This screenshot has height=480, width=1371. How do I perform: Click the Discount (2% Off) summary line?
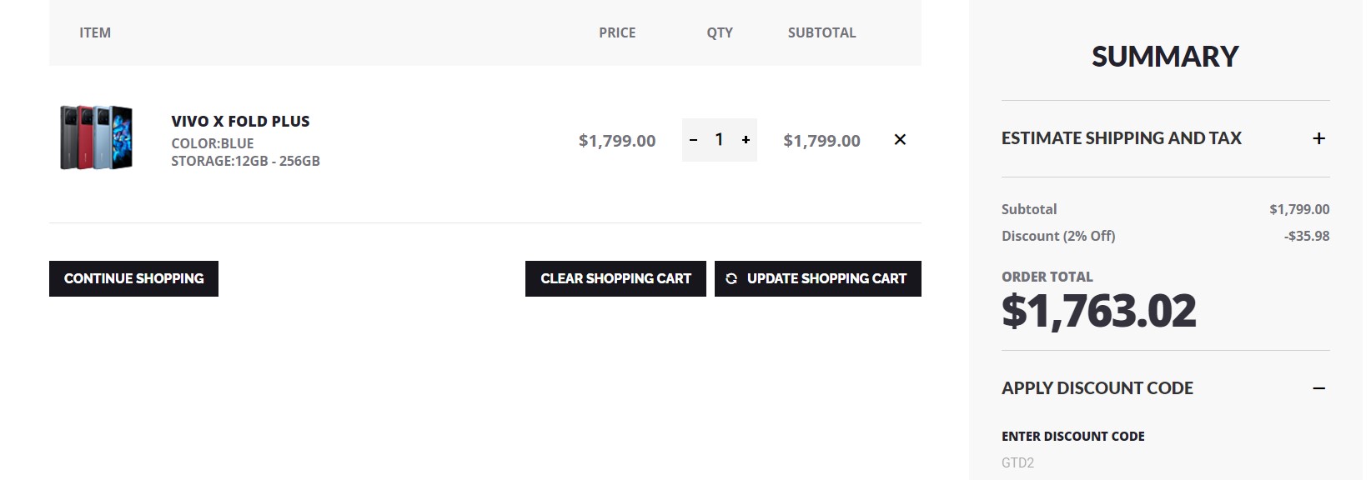(x=1165, y=236)
